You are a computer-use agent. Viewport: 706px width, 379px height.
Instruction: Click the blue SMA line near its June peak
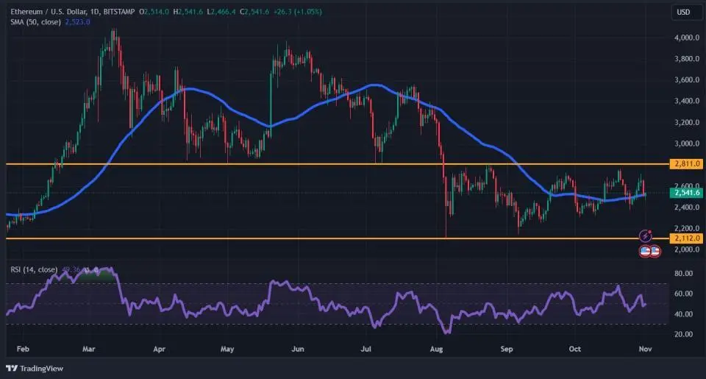pos(375,85)
